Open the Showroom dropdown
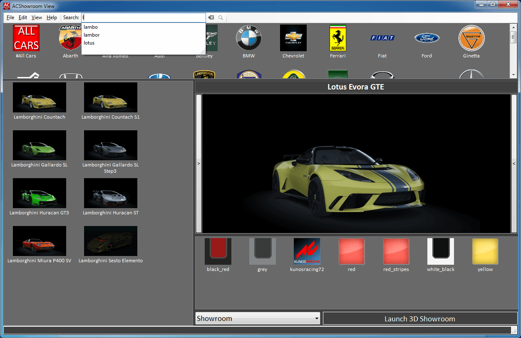This screenshot has width=521, height=338. 258,318
